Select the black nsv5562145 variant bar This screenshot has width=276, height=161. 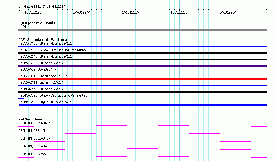click(143, 59)
